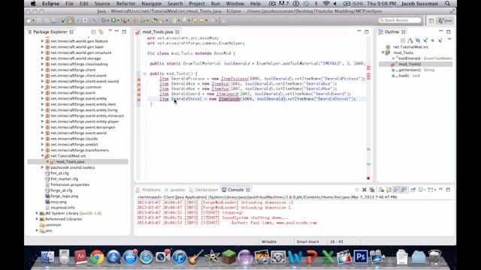Click ItemSpade text in editor code
Image resolution: width=481 pixels, height=270 pixels.
(x=229, y=99)
